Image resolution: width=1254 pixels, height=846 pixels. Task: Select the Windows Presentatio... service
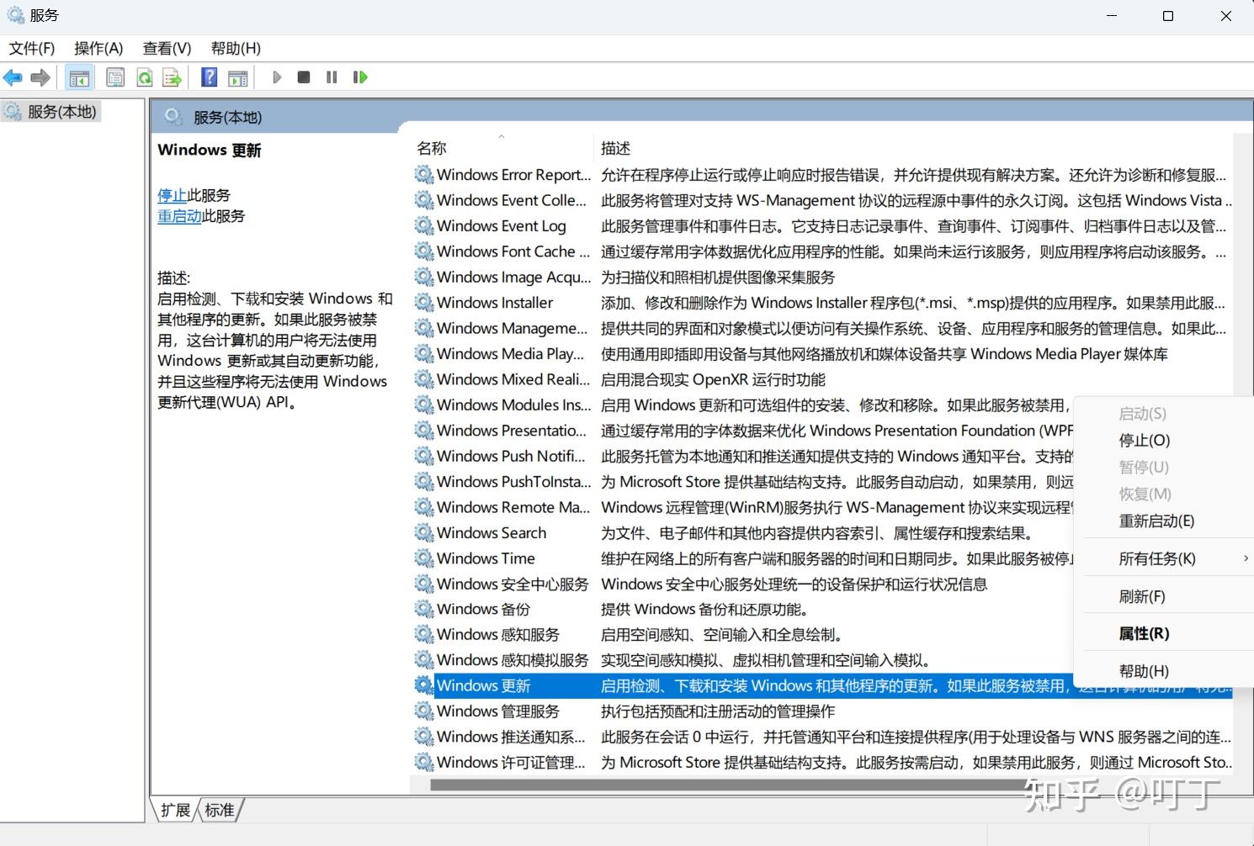point(512,431)
